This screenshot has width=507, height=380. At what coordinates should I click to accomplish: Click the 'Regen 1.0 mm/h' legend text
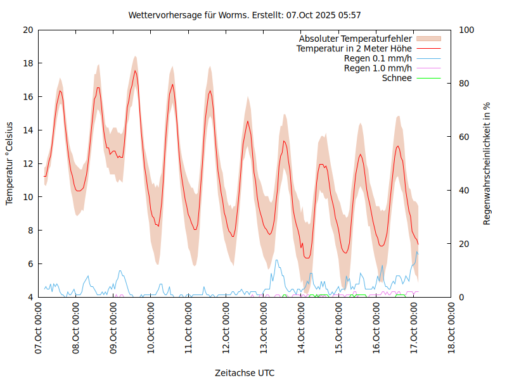378,68
